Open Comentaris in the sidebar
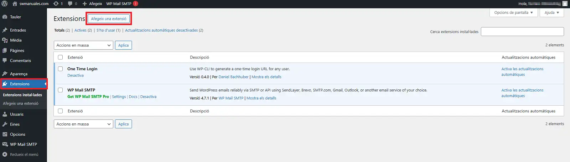The image size is (570, 162). 20,61
